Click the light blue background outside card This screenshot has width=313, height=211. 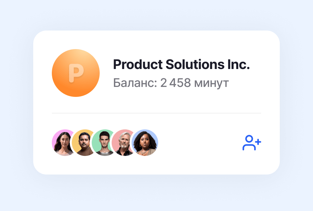[x=156, y=14]
